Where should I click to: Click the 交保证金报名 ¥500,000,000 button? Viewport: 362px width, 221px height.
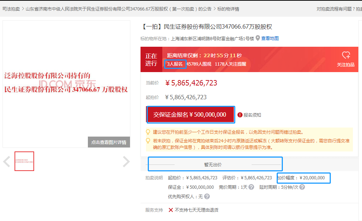click(191, 114)
